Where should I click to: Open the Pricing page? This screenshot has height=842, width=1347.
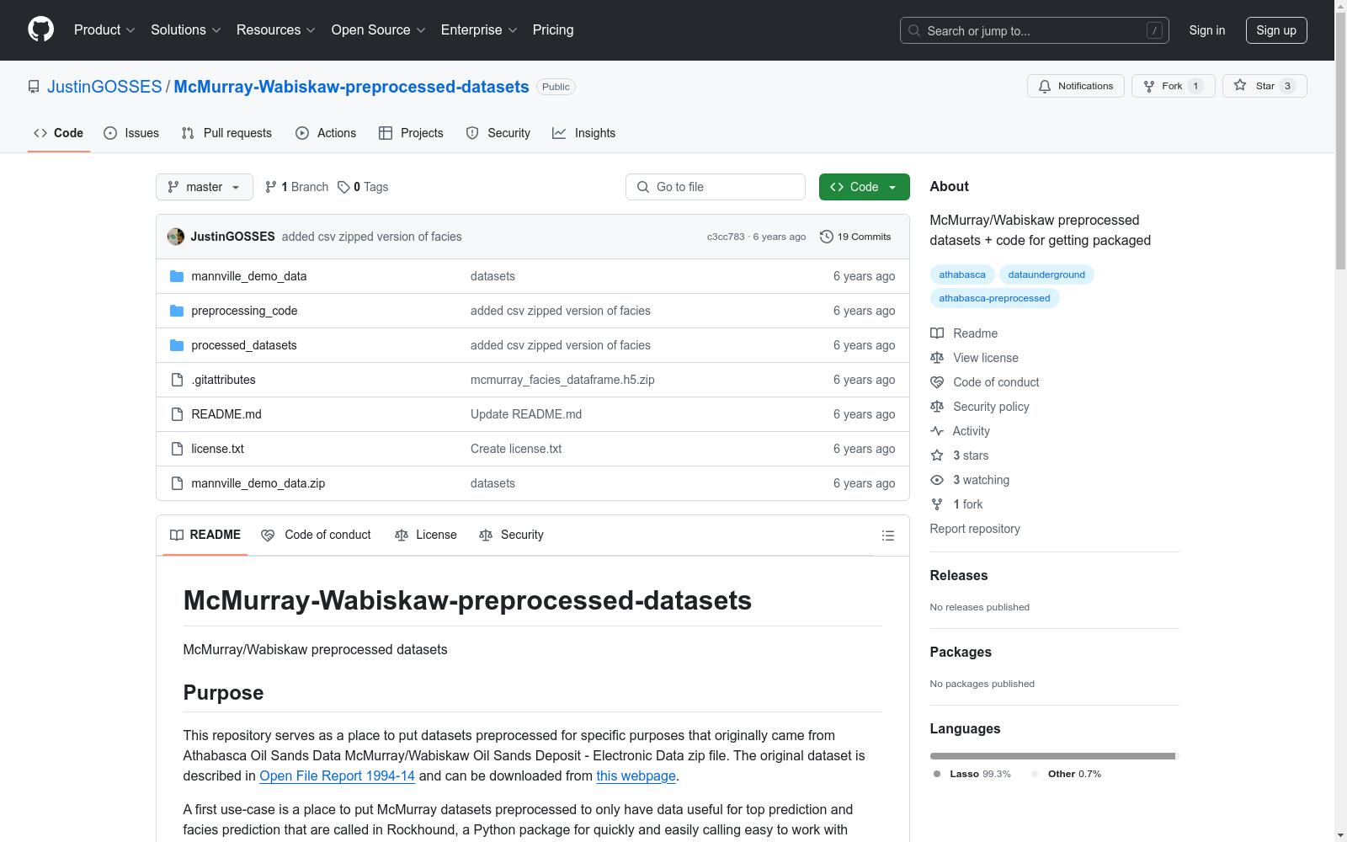click(553, 30)
